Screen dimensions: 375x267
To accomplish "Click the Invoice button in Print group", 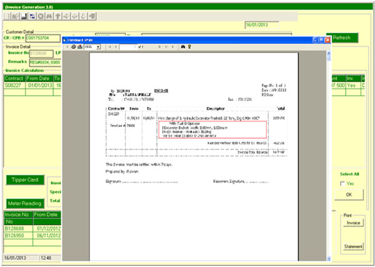I will (354, 223).
